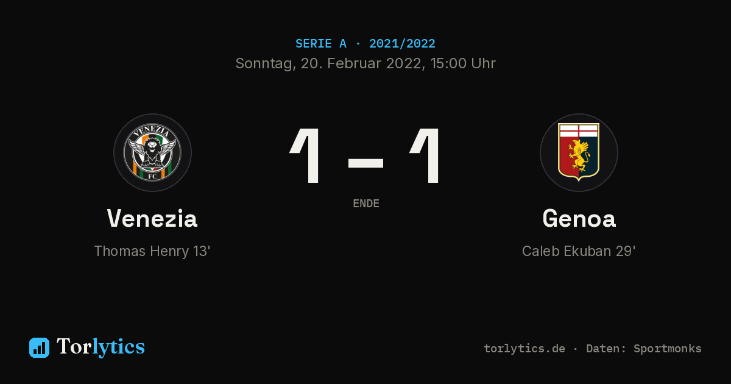Click the Genoa club crest

(579, 152)
